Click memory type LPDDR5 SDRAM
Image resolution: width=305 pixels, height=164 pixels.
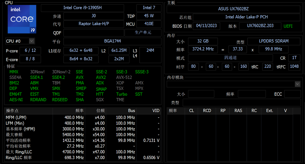(274, 41)
